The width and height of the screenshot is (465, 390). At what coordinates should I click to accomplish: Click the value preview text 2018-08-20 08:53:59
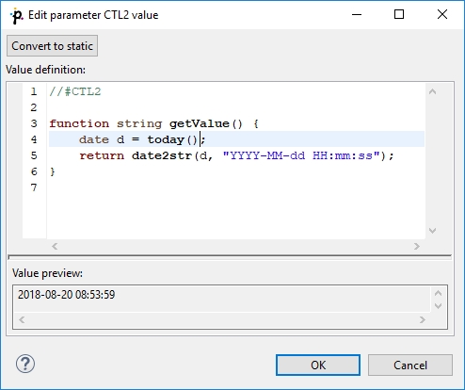pyautogui.click(x=67, y=295)
